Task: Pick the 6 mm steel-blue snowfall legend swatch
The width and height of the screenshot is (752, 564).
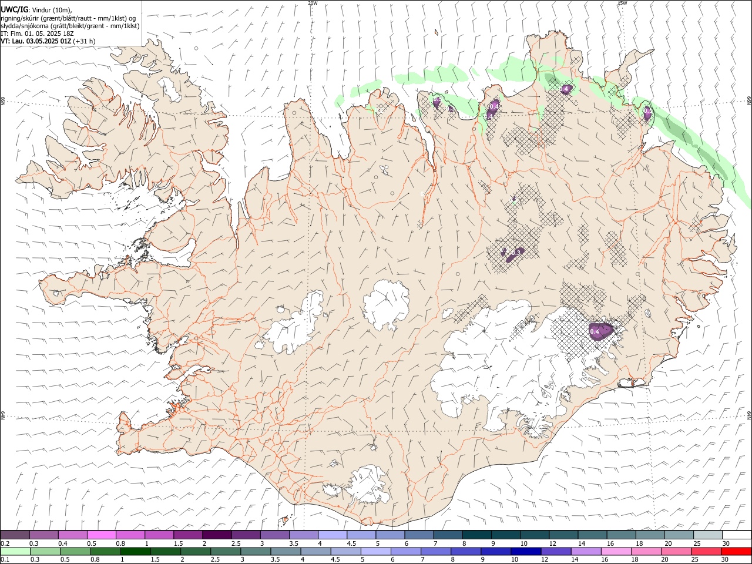Action: tap(418, 535)
